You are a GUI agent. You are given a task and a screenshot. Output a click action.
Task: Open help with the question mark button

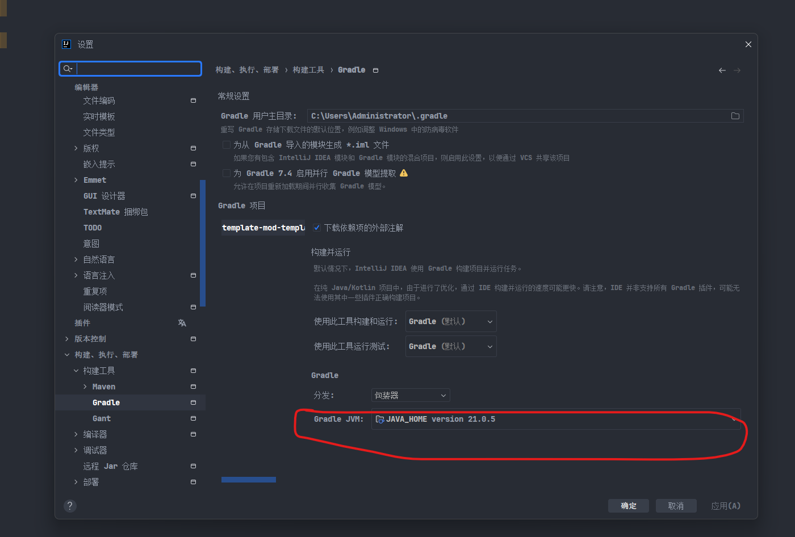point(70,506)
